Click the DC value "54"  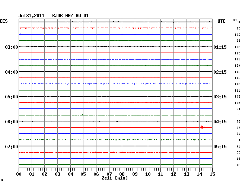(x=238, y=140)
